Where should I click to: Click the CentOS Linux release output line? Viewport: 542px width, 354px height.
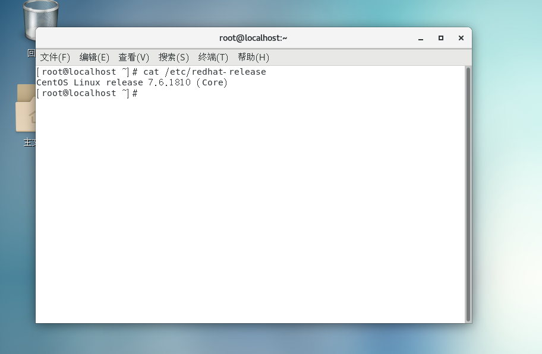point(132,83)
